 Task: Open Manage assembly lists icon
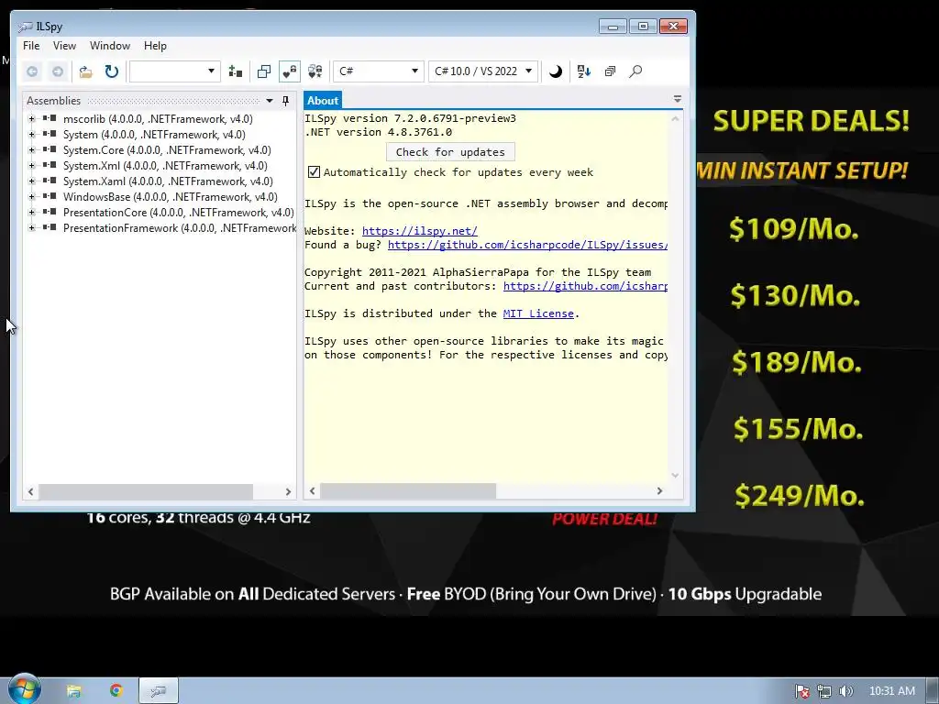[x=236, y=71]
